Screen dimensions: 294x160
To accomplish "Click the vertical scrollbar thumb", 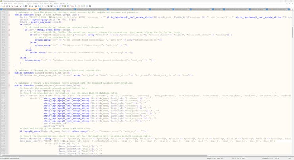I will pos(293,32).
